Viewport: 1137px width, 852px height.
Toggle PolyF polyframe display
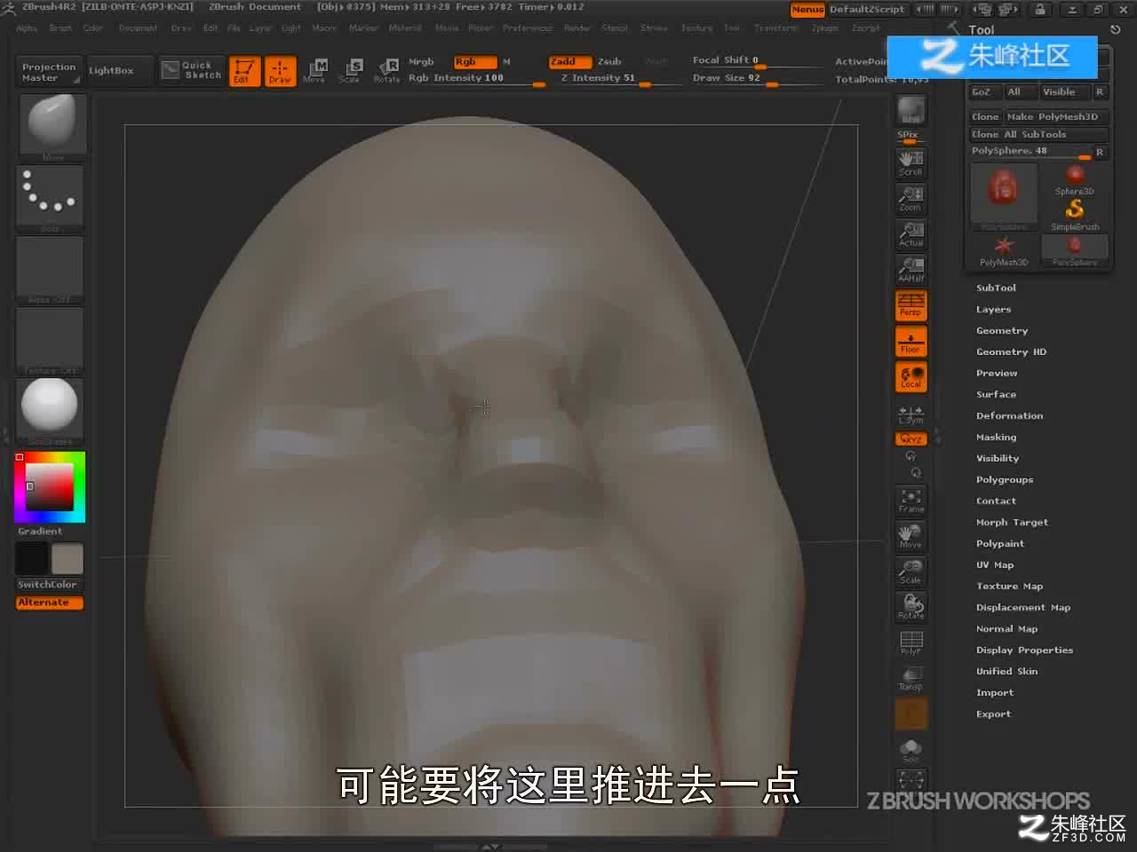point(910,643)
